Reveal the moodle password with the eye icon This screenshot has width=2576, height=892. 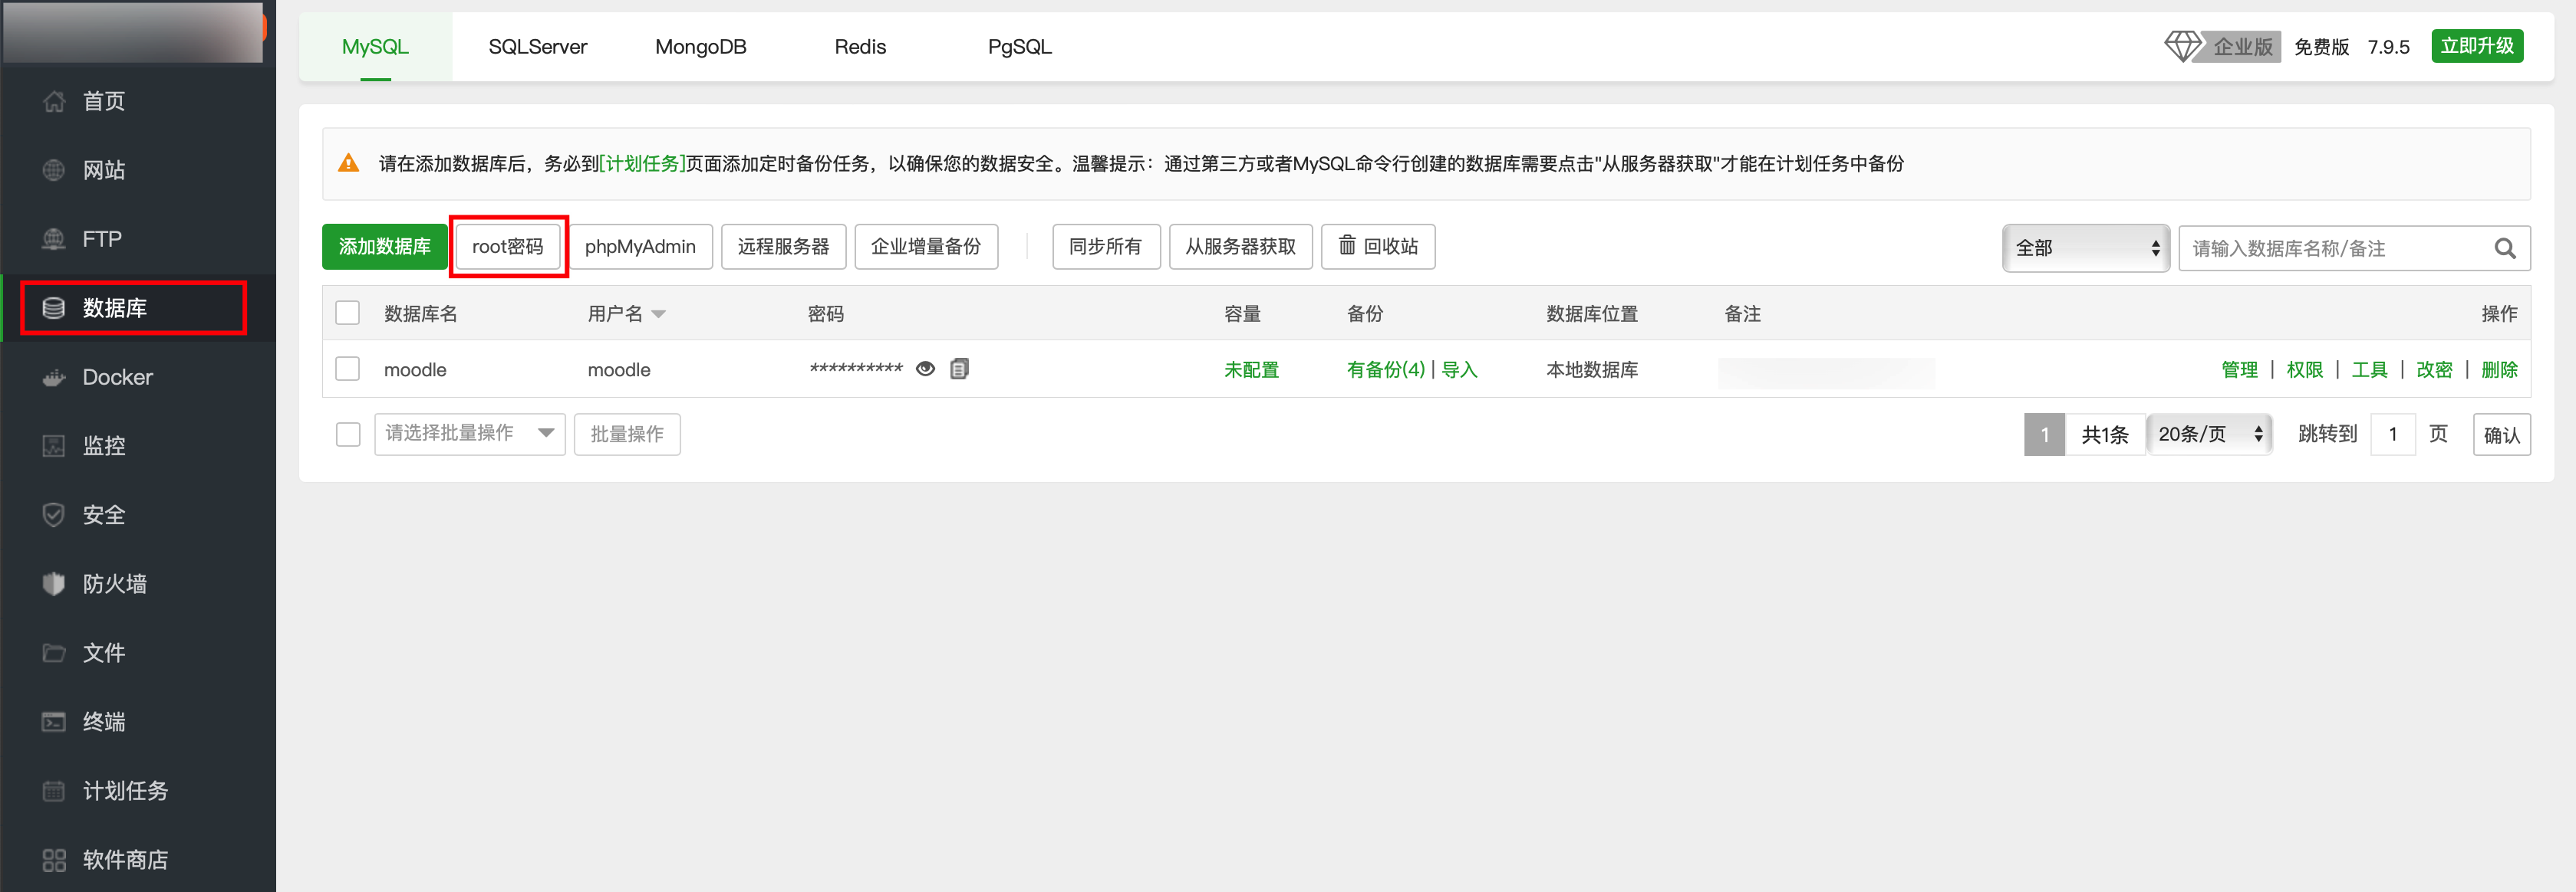925,369
